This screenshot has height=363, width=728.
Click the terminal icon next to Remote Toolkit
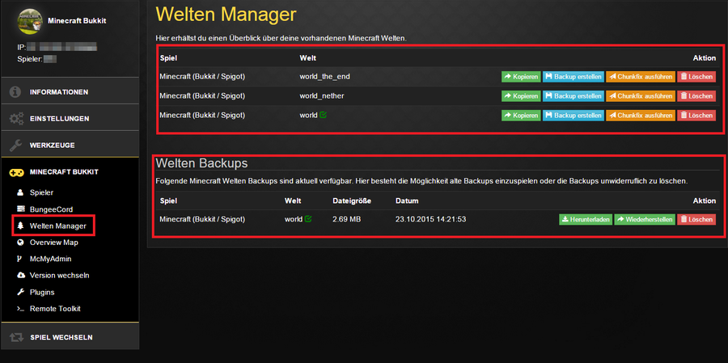click(x=20, y=309)
